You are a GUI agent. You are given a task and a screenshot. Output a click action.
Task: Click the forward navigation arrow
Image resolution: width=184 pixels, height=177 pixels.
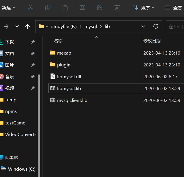click(x=6, y=27)
